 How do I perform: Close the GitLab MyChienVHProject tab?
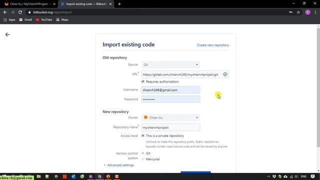click(x=54, y=4)
